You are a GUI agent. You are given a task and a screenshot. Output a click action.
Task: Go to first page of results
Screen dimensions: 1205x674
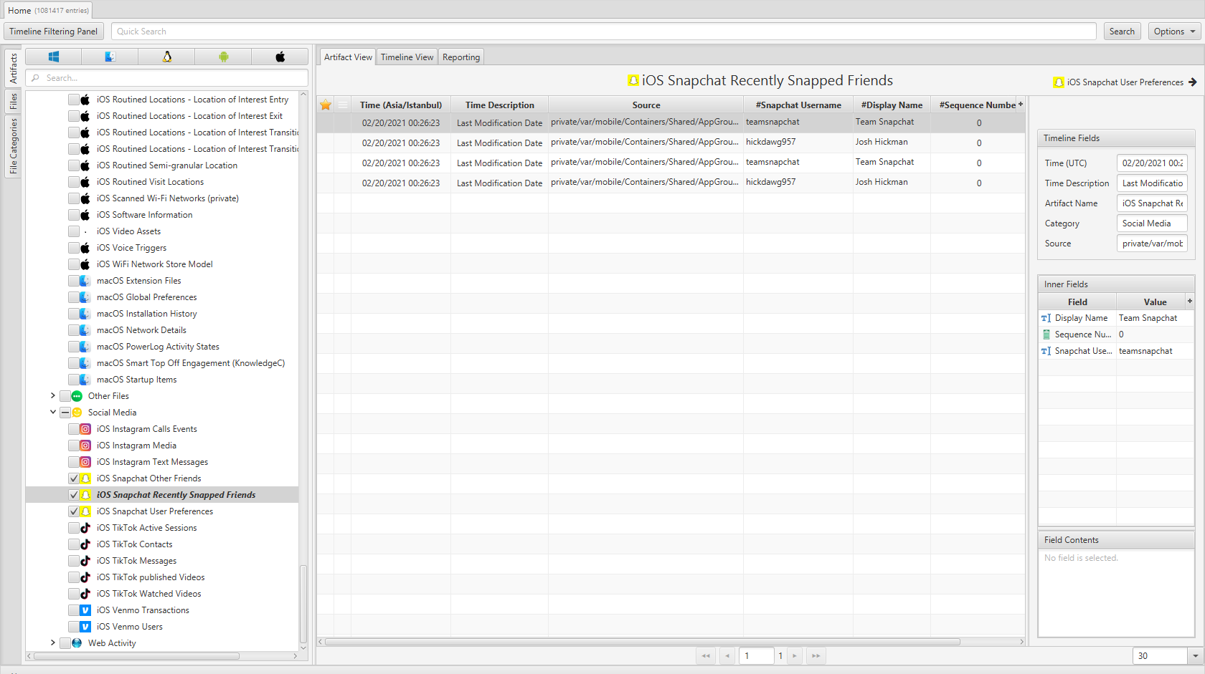click(706, 655)
